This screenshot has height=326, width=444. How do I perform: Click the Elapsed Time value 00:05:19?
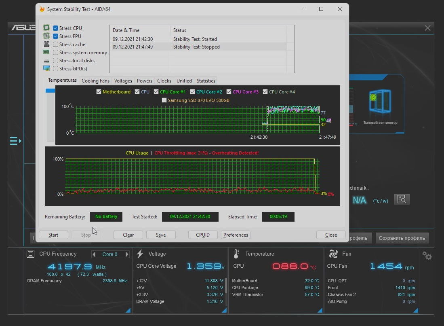click(x=278, y=216)
